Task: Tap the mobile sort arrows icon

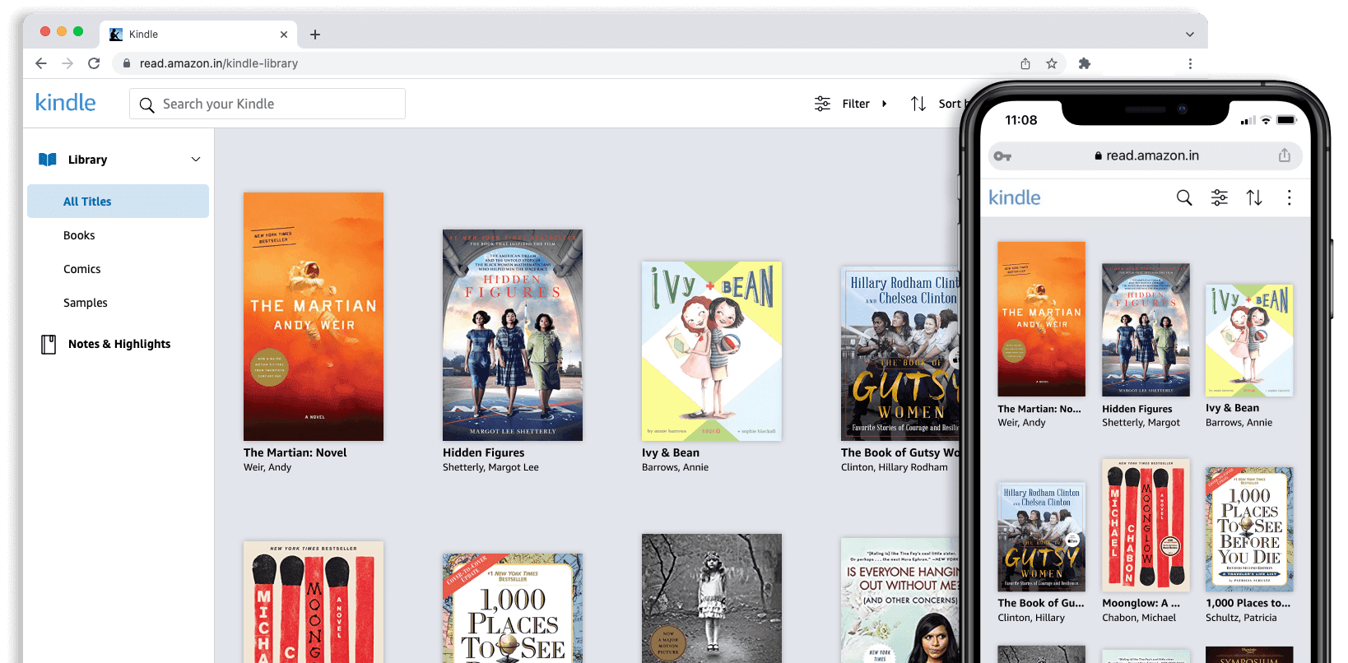Action: pyautogui.click(x=1253, y=197)
